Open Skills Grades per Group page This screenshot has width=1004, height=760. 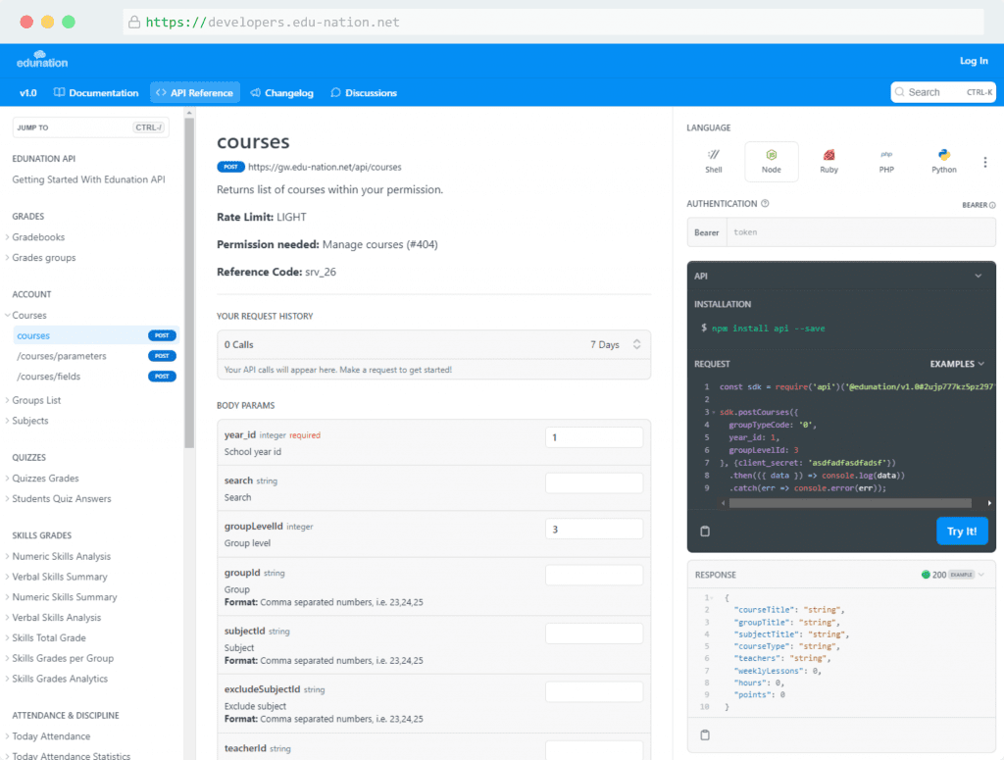click(x=63, y=658)
